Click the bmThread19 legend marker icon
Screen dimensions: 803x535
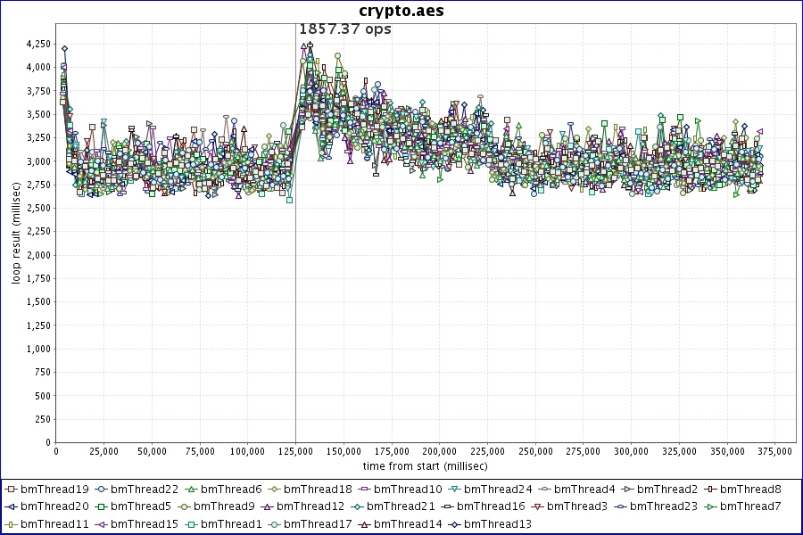click(x=11, y=489)
